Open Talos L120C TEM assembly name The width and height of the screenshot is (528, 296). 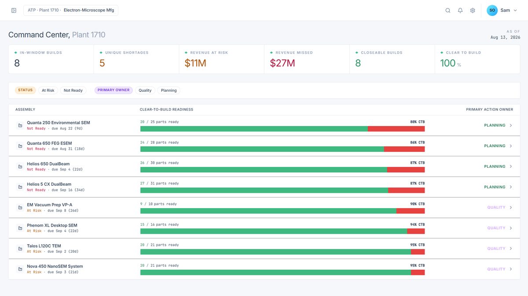click(x=44, y=246)
